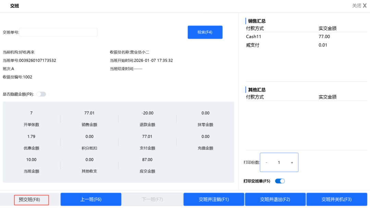The height and width of the screenshot is (208, 370).
Task: Click the 开单张数 count of 7
Action: [x=32, y=113]
